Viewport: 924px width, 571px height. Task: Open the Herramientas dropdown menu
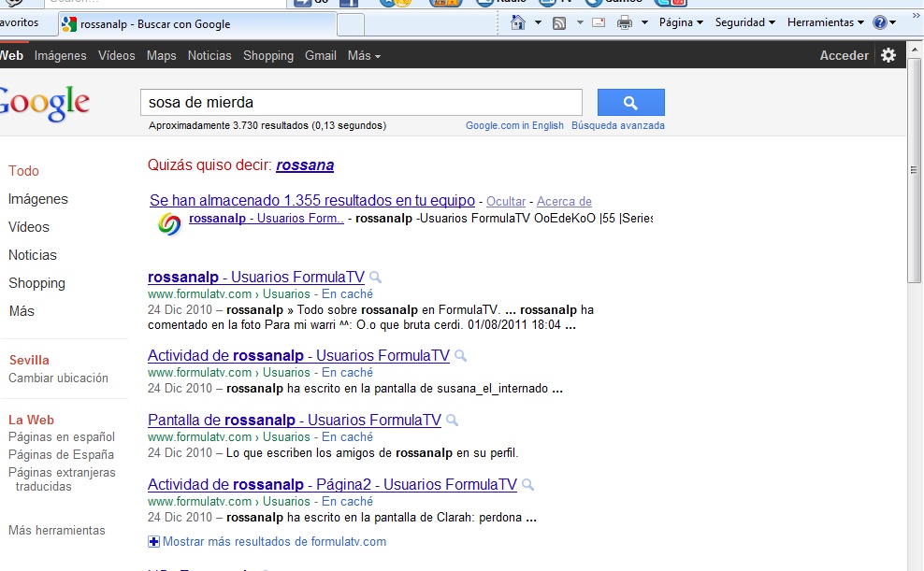825,22
